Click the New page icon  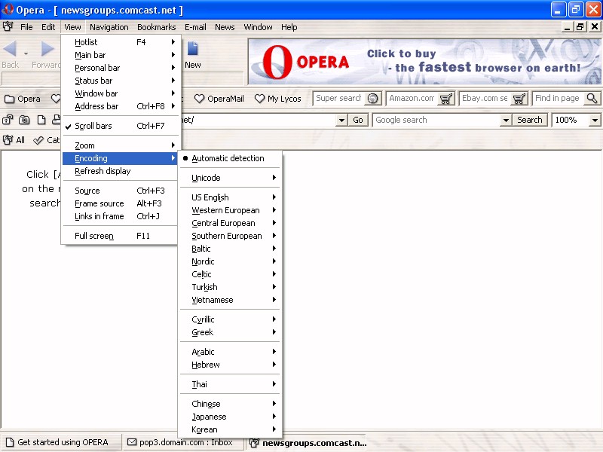[193, 50]
